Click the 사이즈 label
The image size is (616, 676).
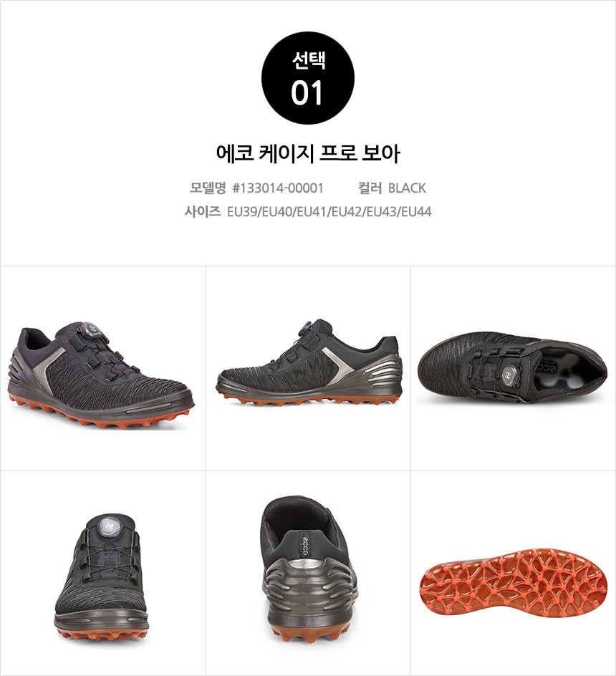202,212
